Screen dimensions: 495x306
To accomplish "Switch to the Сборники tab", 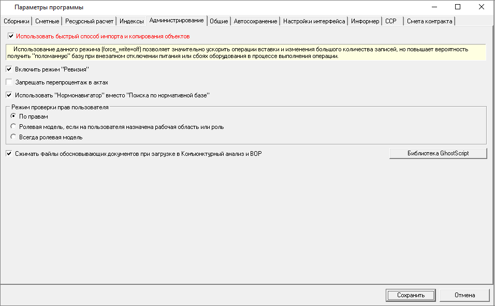I will click(17, 21).
